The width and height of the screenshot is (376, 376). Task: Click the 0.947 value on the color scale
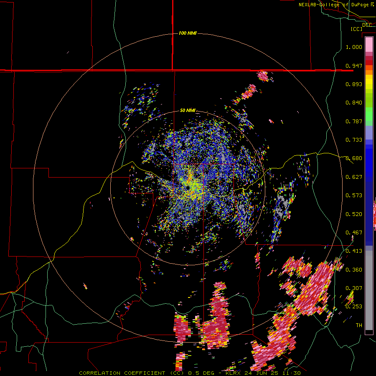354,66
